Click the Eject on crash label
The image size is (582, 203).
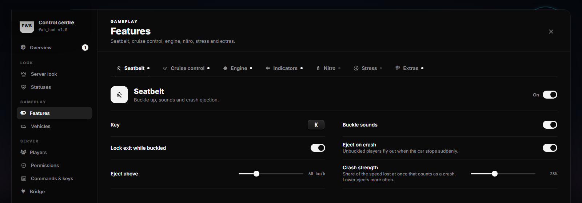pos(359,145)
